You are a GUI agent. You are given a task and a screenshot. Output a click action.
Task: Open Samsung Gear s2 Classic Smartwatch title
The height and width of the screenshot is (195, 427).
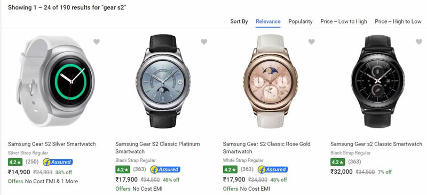[x=376, y=144]
